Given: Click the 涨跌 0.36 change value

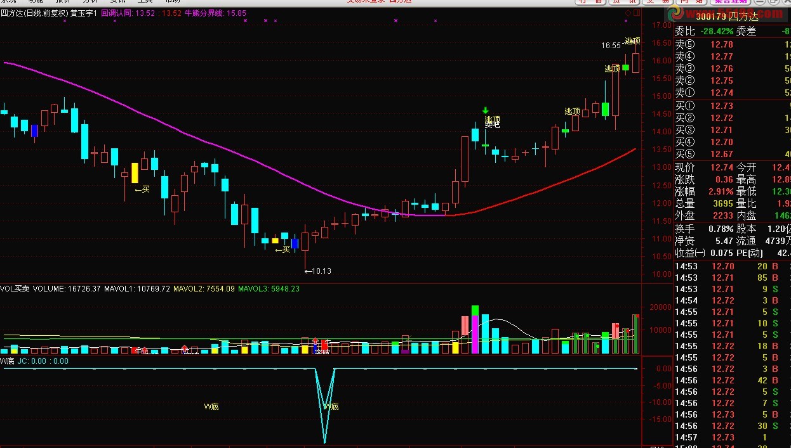Looking at the screenshot, I should coord(724,179).
